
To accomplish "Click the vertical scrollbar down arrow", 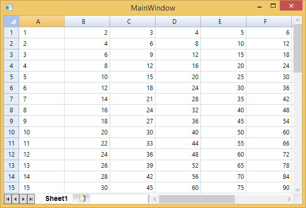I will 297,189.
